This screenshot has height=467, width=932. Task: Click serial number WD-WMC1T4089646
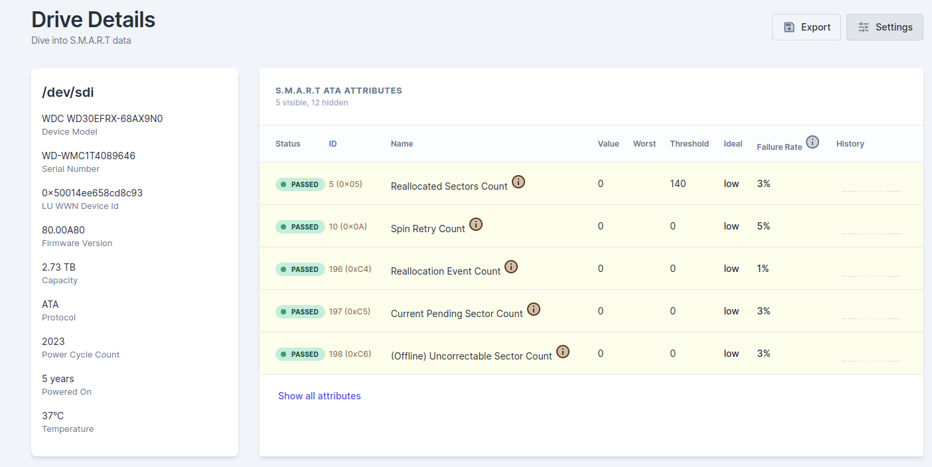click(88, 156)
